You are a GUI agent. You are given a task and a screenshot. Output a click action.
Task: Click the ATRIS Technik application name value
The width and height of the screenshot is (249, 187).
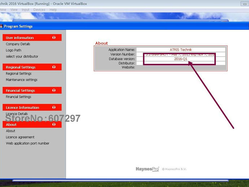click(x=181, y=50)
